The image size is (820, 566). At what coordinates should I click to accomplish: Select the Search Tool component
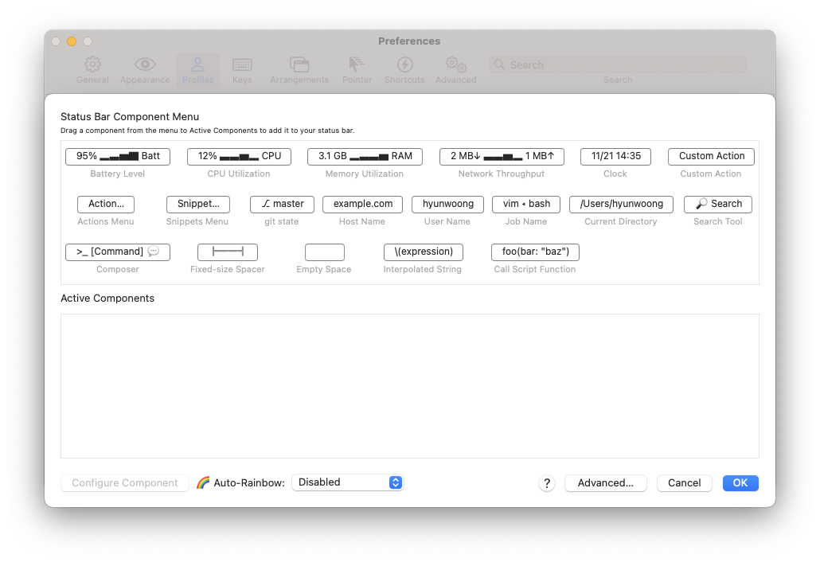pyautogui.click(x=718, y=204)
